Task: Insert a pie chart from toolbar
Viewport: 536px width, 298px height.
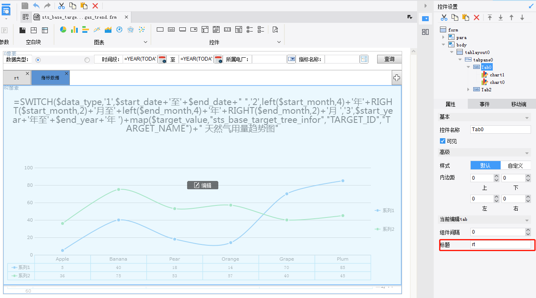Action: 63,29
